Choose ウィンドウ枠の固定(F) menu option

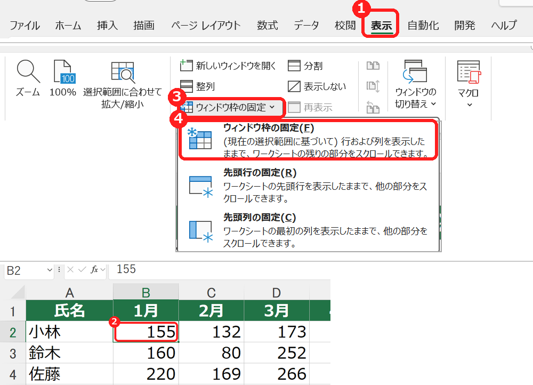308,140
